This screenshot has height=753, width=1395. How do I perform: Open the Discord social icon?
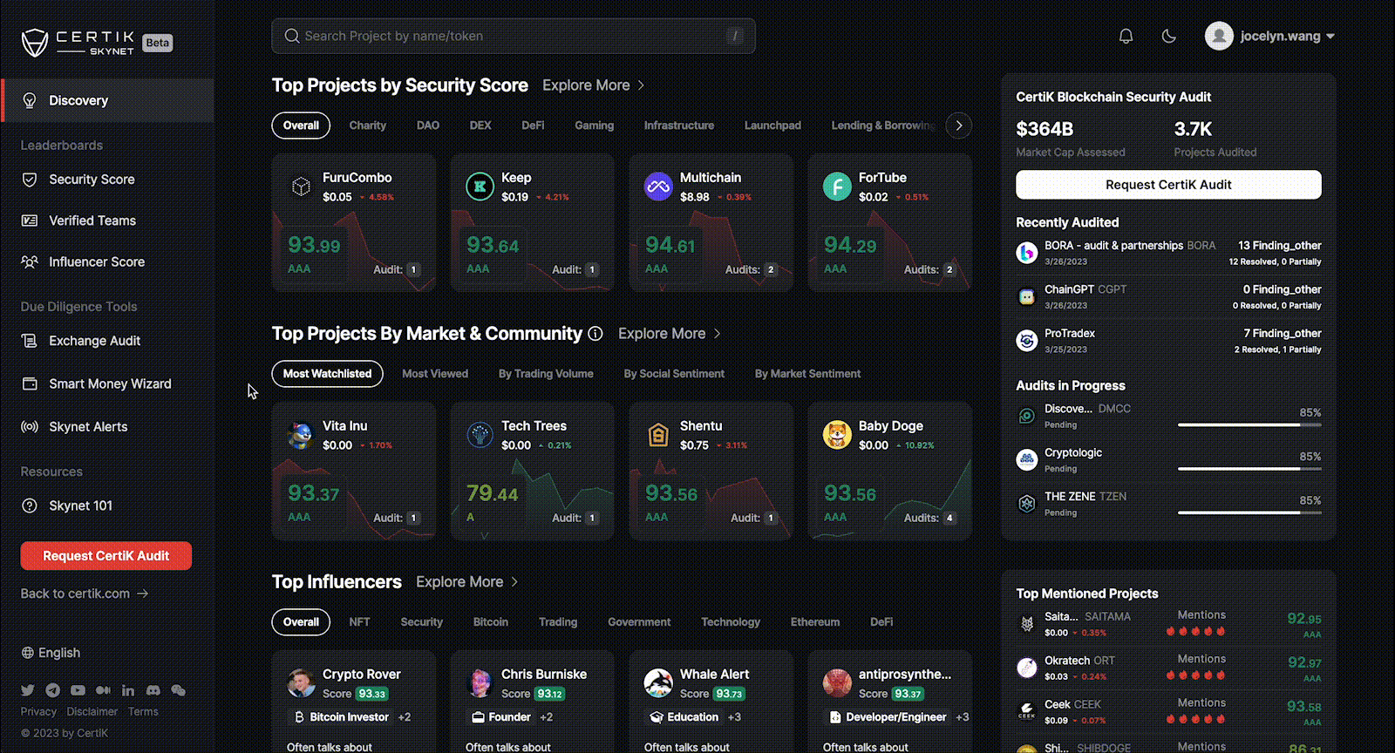click(x=153, y=690)
